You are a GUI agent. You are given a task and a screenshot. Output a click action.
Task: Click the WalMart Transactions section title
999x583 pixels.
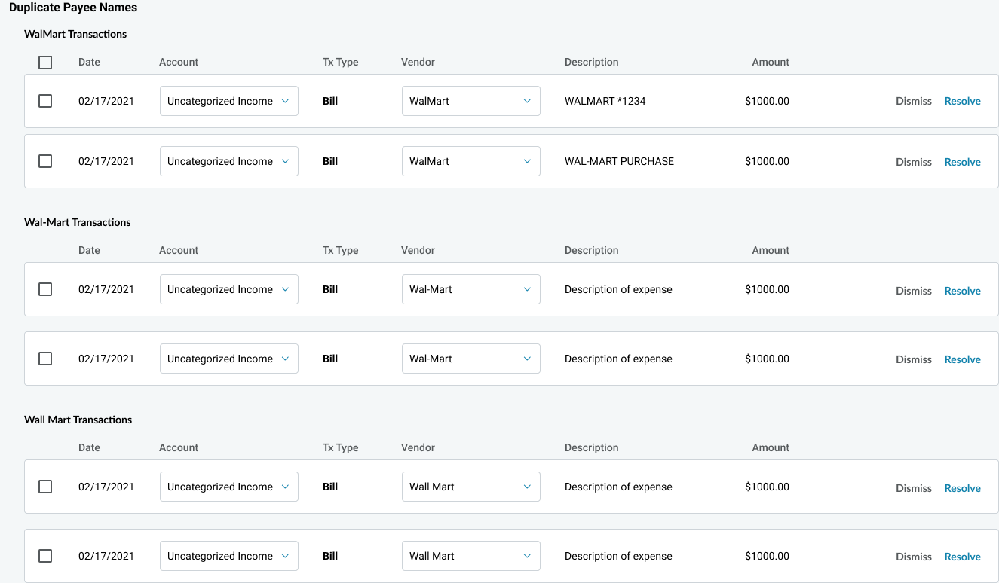(75, 34)
